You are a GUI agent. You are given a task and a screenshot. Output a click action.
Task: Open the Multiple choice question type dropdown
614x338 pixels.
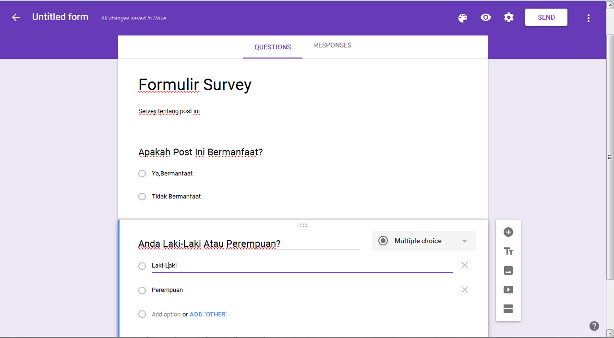(423, 240)
